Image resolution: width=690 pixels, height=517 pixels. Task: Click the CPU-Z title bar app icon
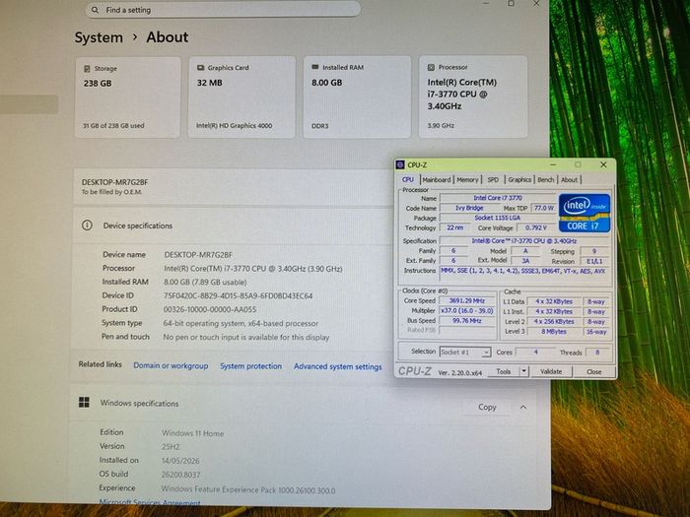pos(400,164)
